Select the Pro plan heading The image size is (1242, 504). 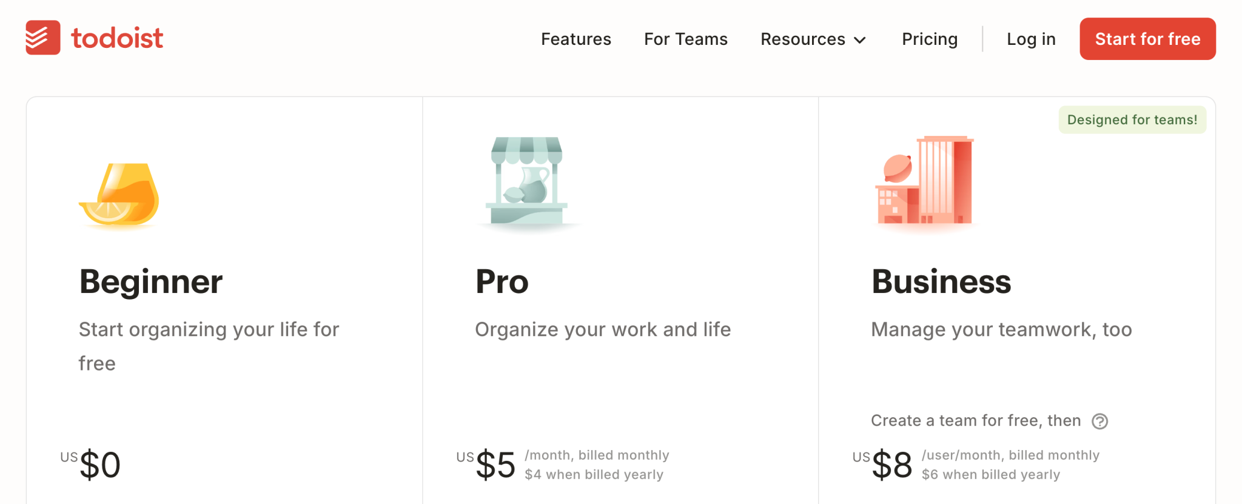(x=502, y=282)
